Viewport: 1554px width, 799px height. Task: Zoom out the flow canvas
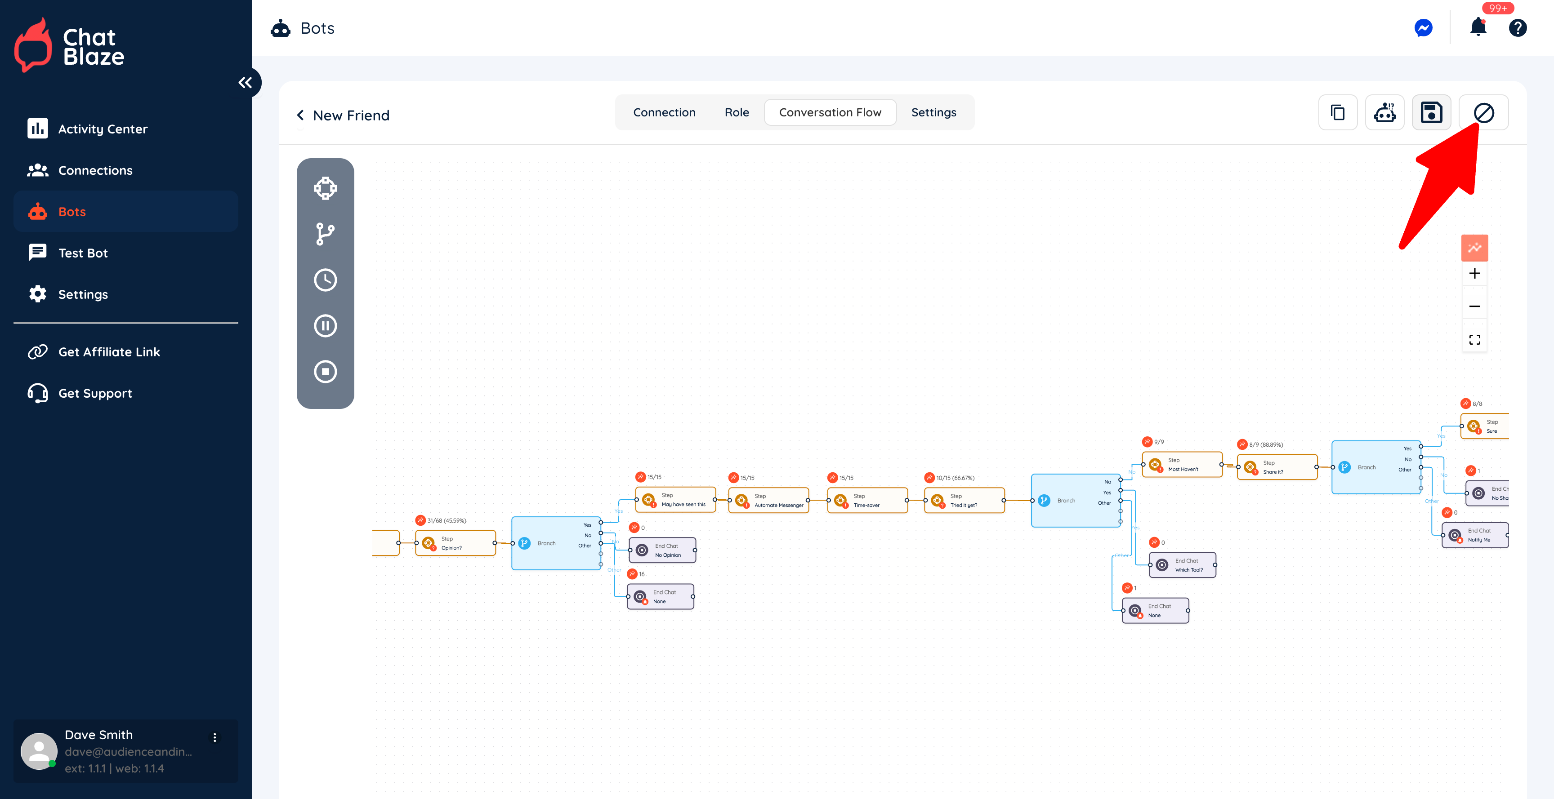pos(1474,306)
